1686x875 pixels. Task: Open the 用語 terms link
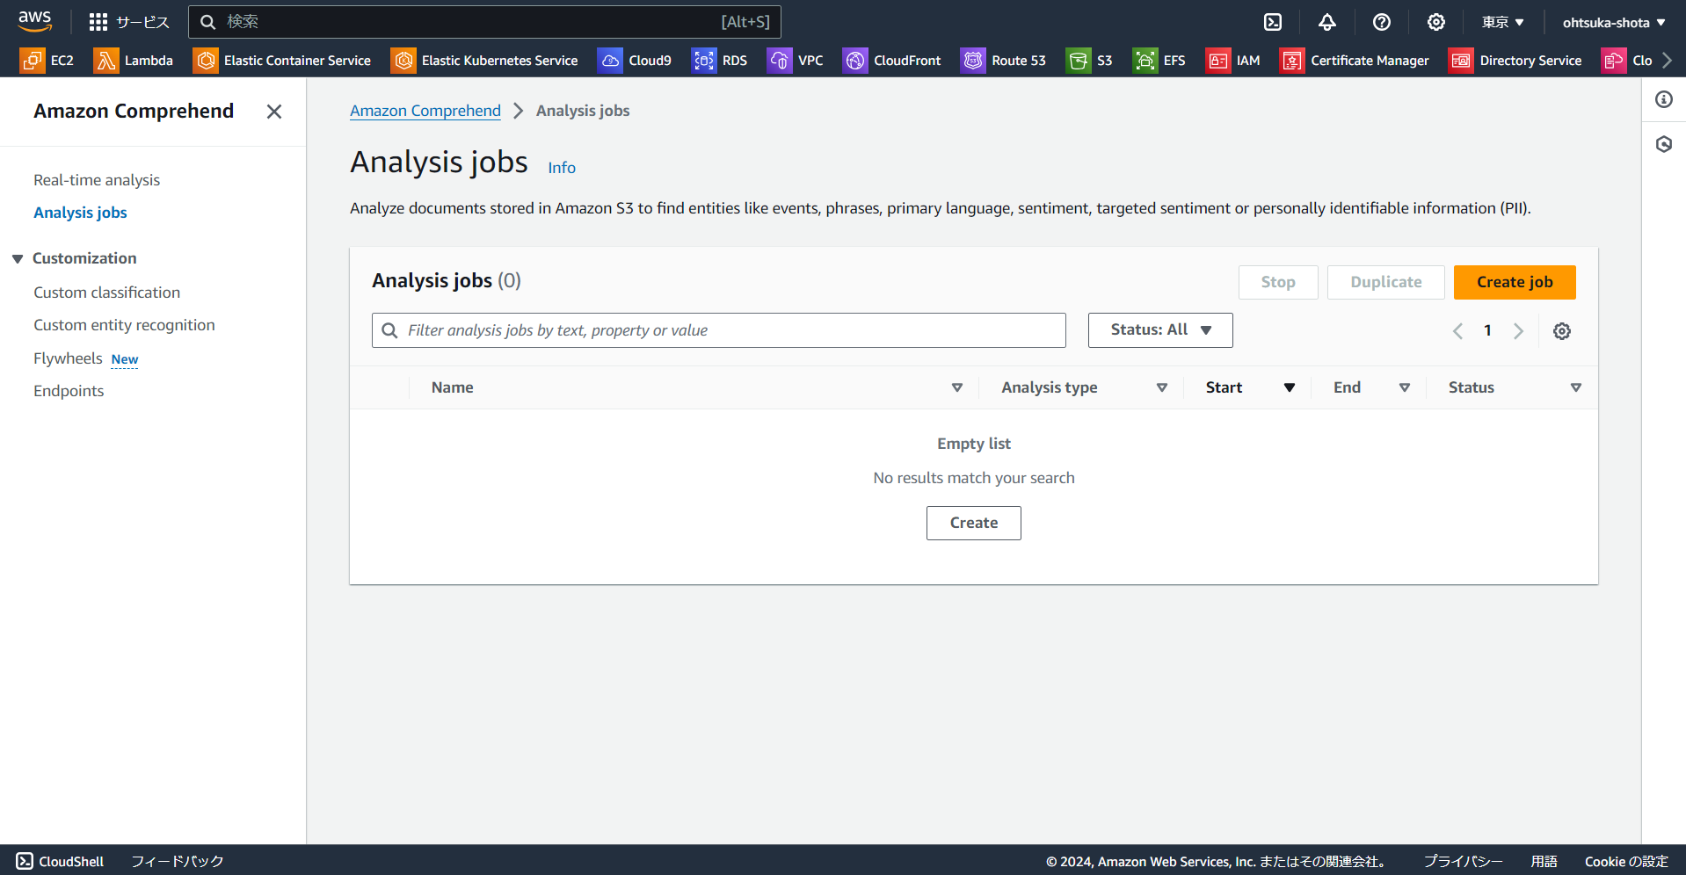point(1544,861)
